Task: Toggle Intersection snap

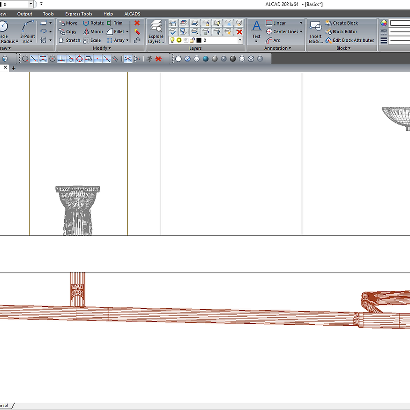Action: click(x=127, y=59)
